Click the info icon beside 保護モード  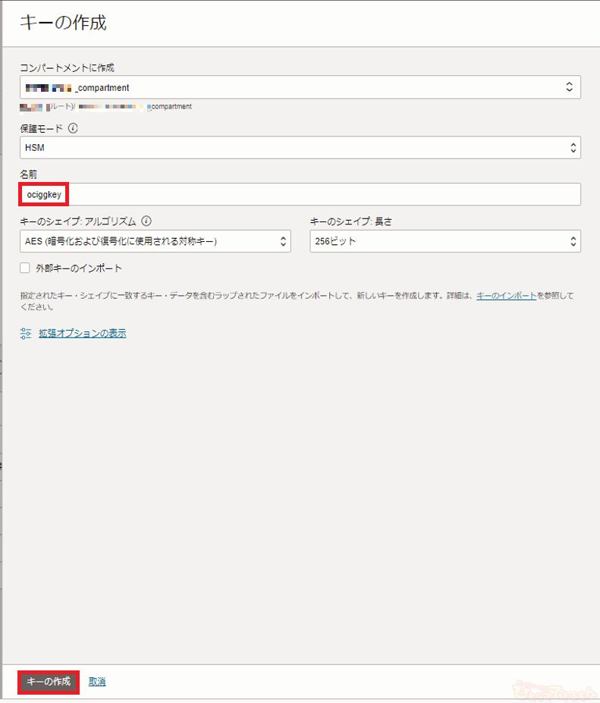point(73,128)
